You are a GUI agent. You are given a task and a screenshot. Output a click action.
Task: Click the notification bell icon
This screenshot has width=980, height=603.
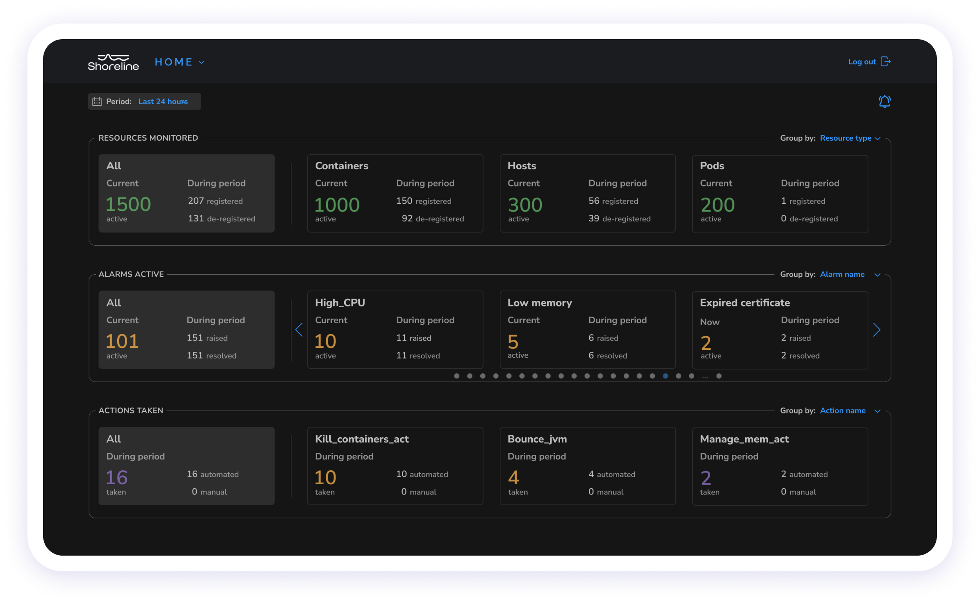tap(884, 101)
